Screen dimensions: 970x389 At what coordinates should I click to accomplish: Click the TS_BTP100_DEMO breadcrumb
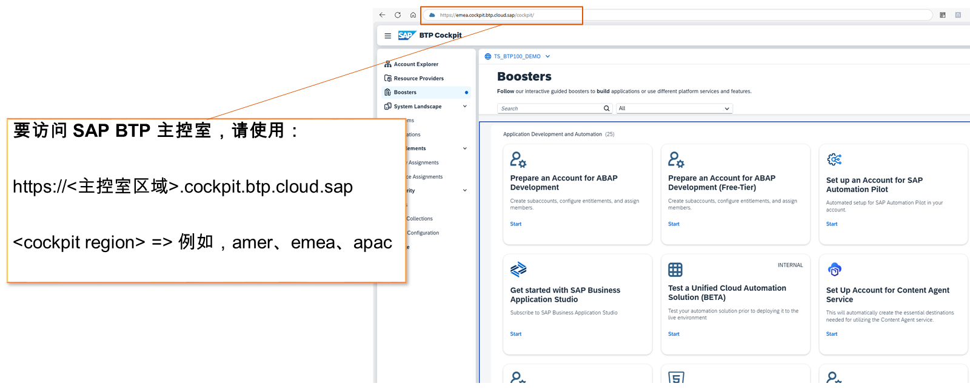coord(517,56)
